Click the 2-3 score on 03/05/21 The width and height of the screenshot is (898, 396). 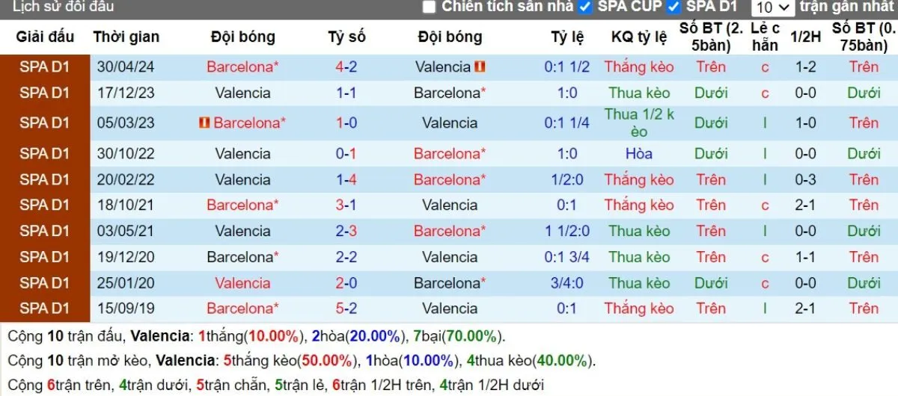point(346,231)
